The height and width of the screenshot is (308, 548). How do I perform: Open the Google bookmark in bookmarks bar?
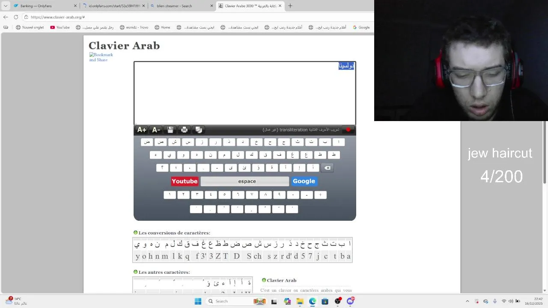tap(361, 27)
